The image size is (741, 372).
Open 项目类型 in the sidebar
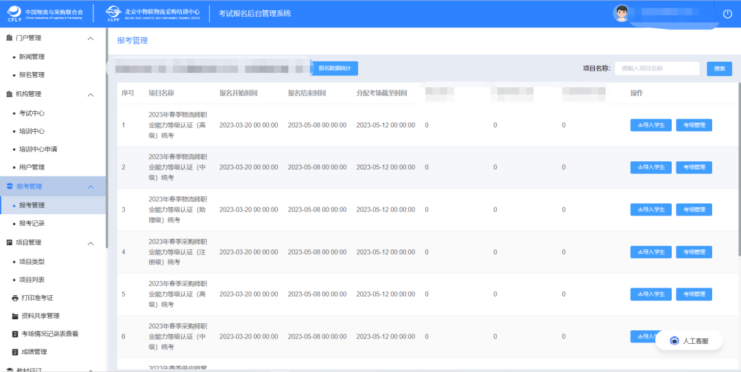(32, 261)
